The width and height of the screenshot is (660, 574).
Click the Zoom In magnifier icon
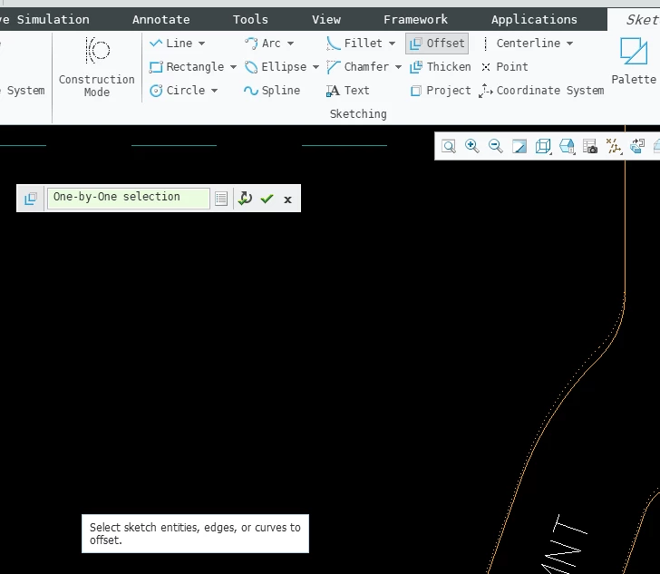point(471,146)
